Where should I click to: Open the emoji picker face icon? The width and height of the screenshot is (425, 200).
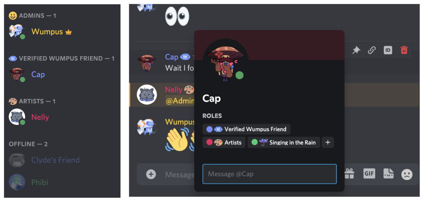(x=407, y=174)
